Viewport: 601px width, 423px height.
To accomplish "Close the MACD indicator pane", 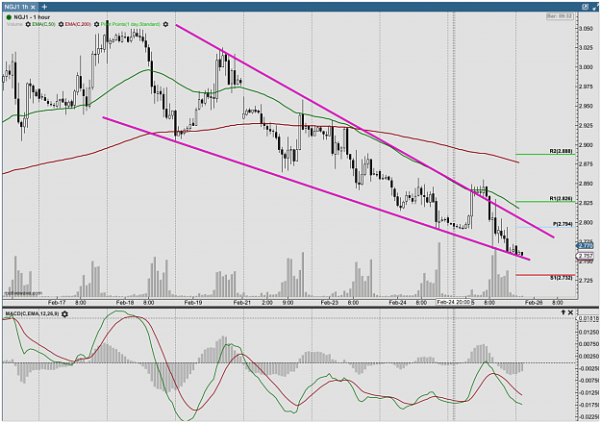I will click(570, 312).
